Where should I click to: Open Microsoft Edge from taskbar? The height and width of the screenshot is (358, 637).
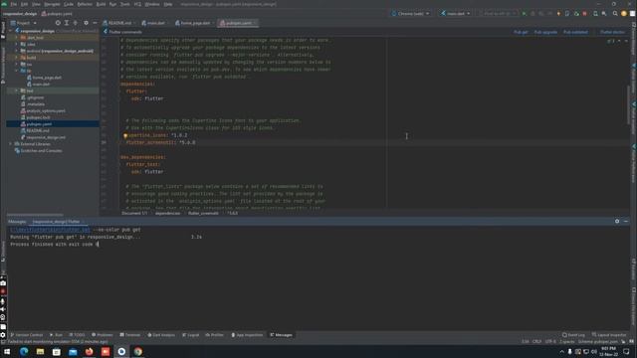pos(24,351)
